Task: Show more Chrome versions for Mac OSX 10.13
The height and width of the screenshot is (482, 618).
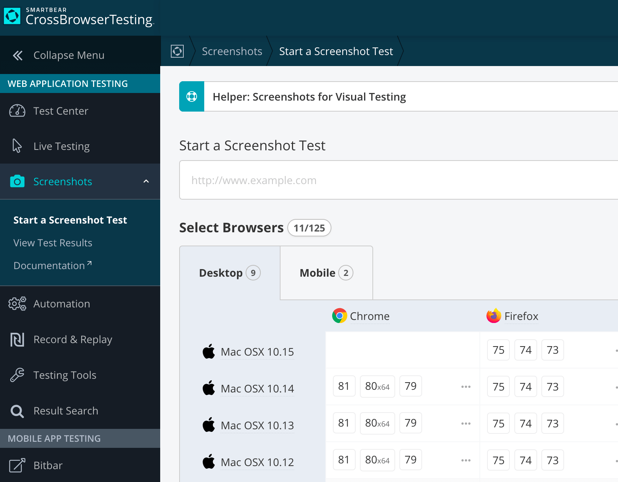Action: tap(466, 424)
